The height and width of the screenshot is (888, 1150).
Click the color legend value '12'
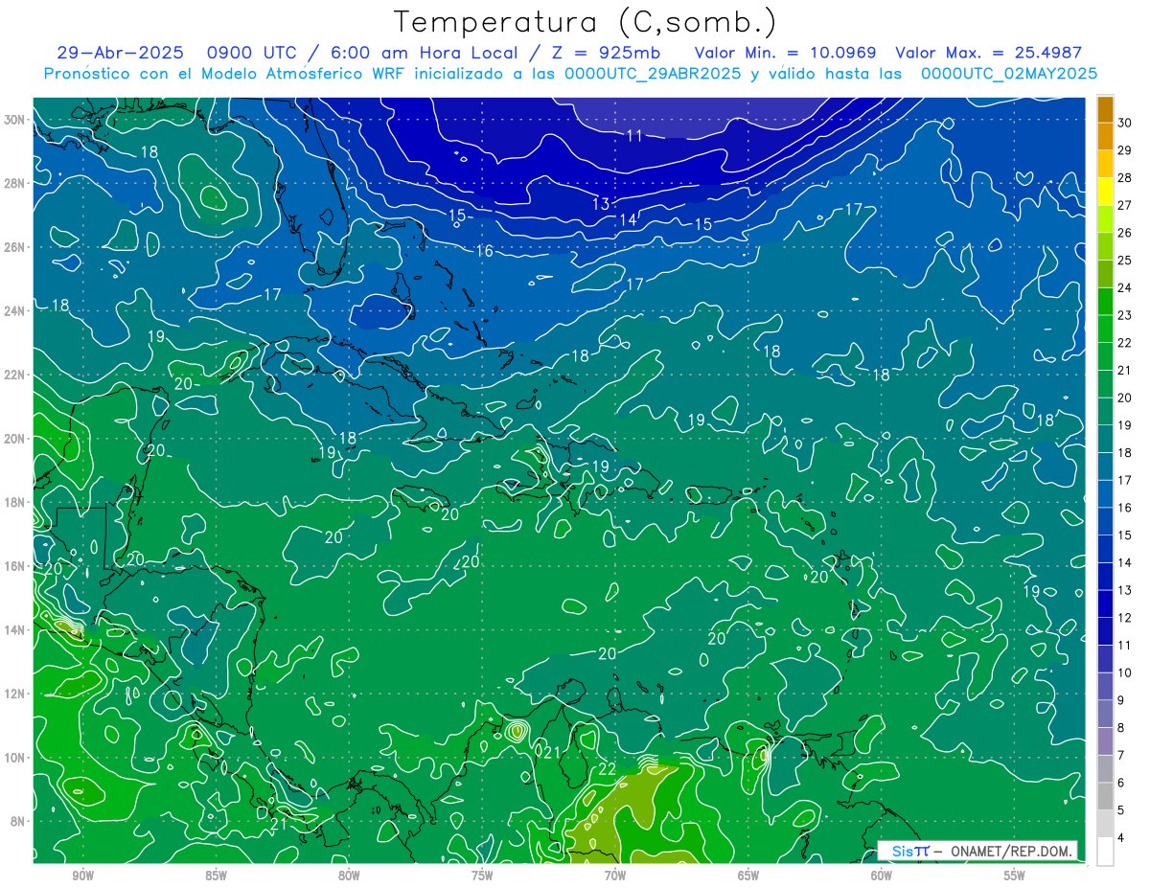pos(1124,618)
